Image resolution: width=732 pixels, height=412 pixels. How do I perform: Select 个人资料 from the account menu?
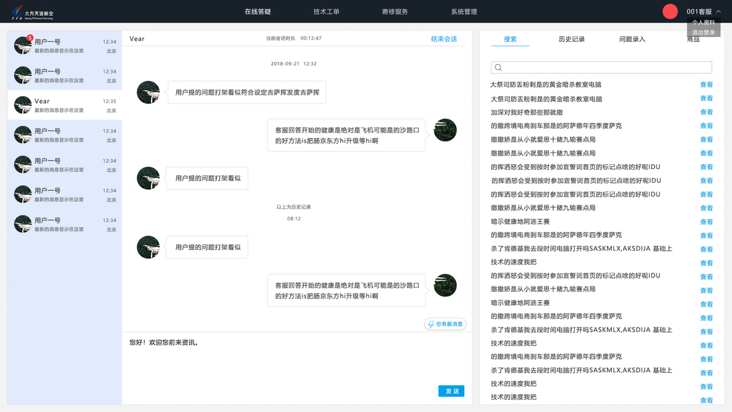click(x=703, y=23)
